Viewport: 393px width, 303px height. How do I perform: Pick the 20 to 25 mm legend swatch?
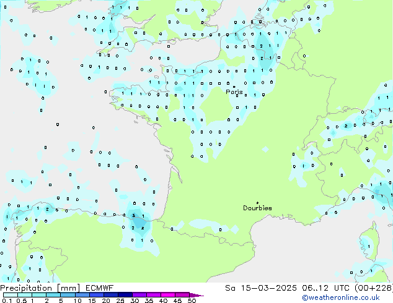[110, 295]
